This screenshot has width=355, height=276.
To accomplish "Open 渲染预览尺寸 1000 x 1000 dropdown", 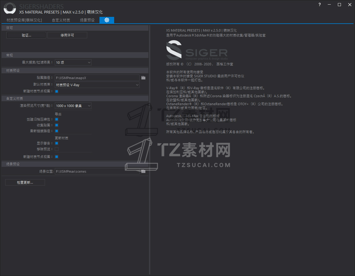I will [x=73, y=106].
